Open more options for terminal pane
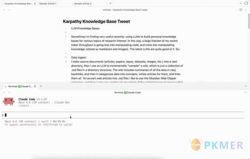The height and width of the screenshot is (159, 250). point(245,92)
